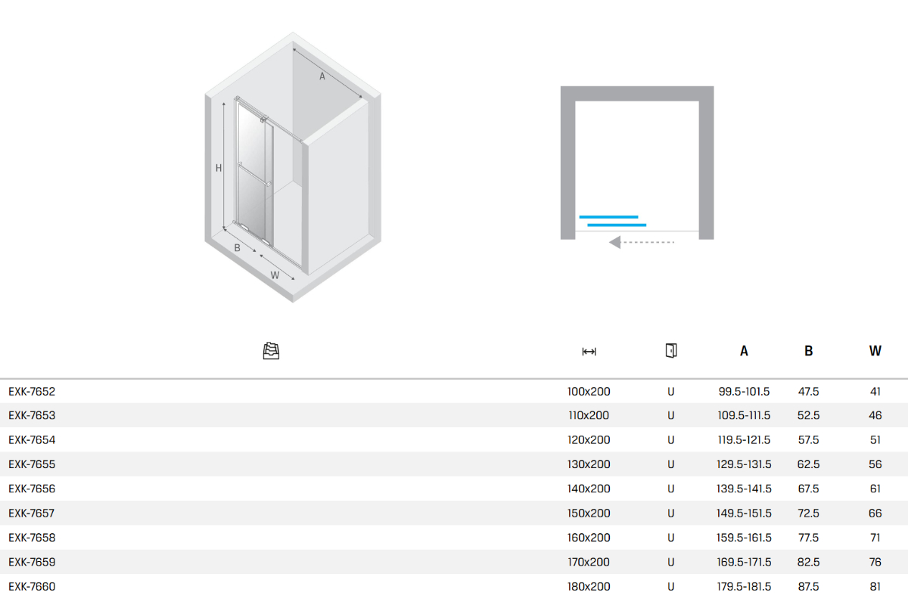Click size cell 110x200
Viewport: 908px width, 602px height.
coord(589,415)
